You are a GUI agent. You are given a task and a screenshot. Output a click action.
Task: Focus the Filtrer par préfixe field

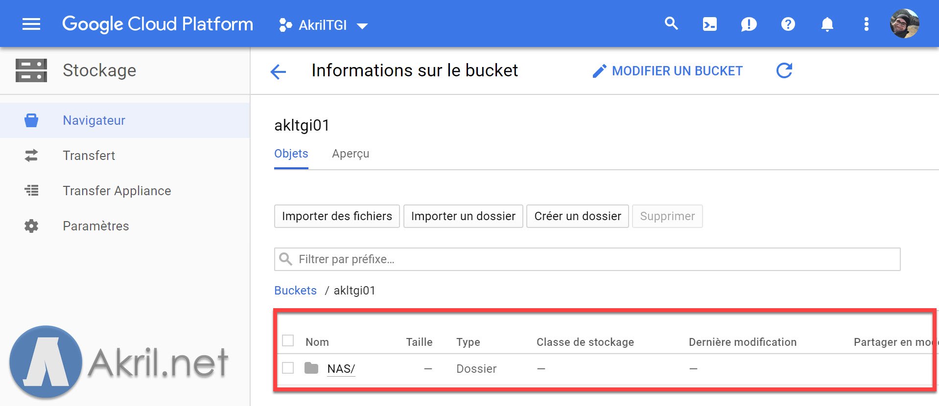click(x=587, y=259)
